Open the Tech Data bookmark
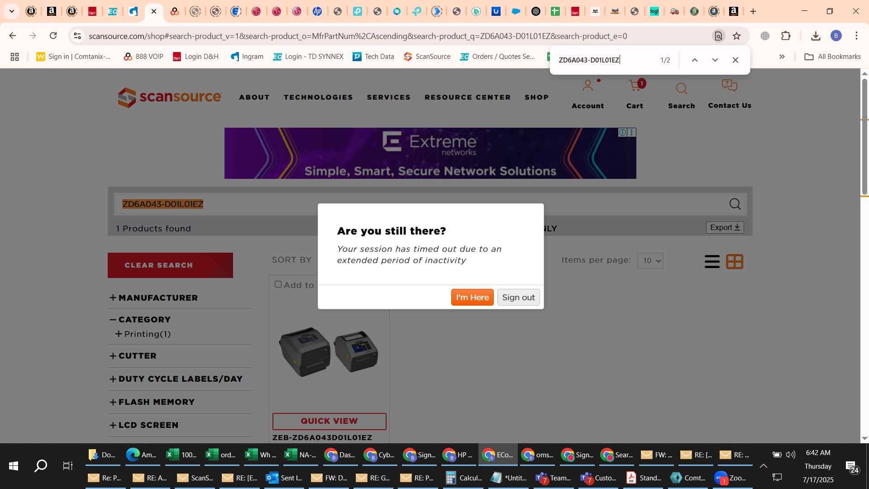 tap(373, 57)
